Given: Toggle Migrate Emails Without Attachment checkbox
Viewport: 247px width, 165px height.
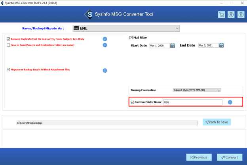Looking at the screenshot, I should [x=8, y=69].
